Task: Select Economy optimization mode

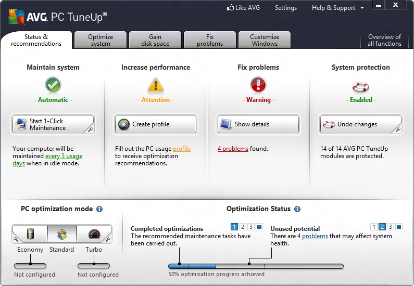Action: [30, 234]
